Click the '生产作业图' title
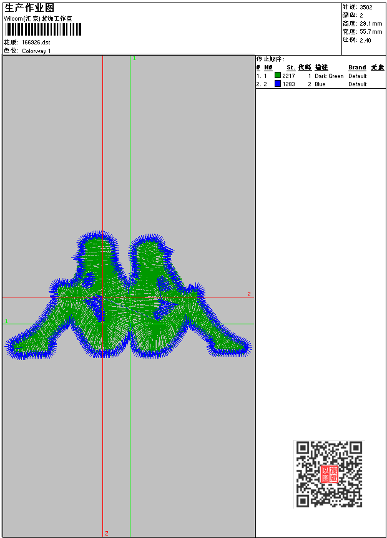This screenshot has width=387, height=538. (29, 8)
